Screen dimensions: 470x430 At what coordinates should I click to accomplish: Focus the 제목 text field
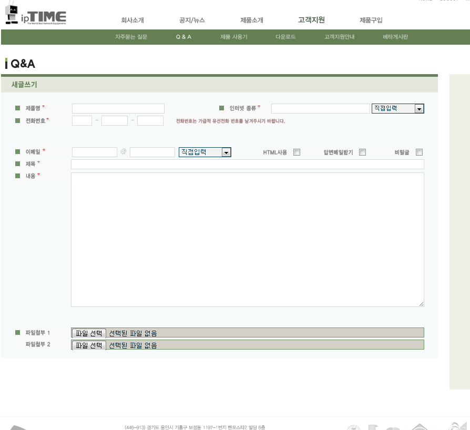(248, 164)
